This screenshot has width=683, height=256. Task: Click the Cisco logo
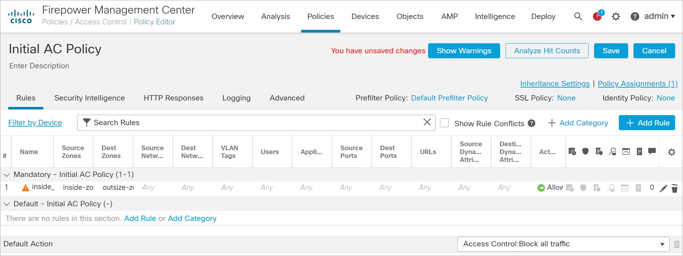[21, 17]
